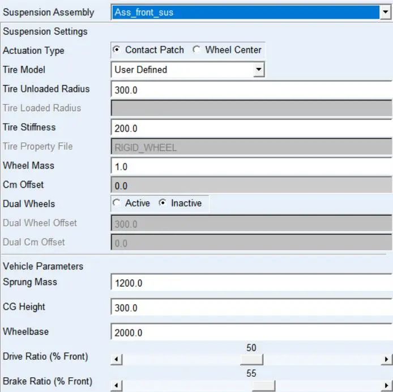Click Drive Ratio slider left arrow
The image size is (393, 392).
[116, 359]
